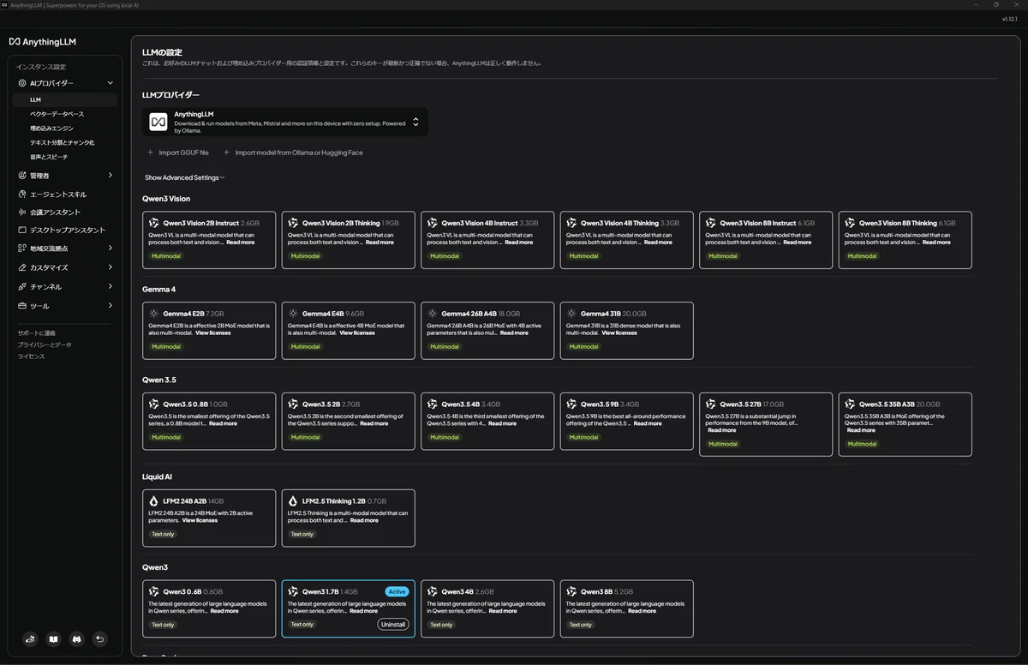This screenshot has height=665, width=1028.
Task: Click Multimodal tag on Qwen3.5 4B card
Action: (445, 437)
